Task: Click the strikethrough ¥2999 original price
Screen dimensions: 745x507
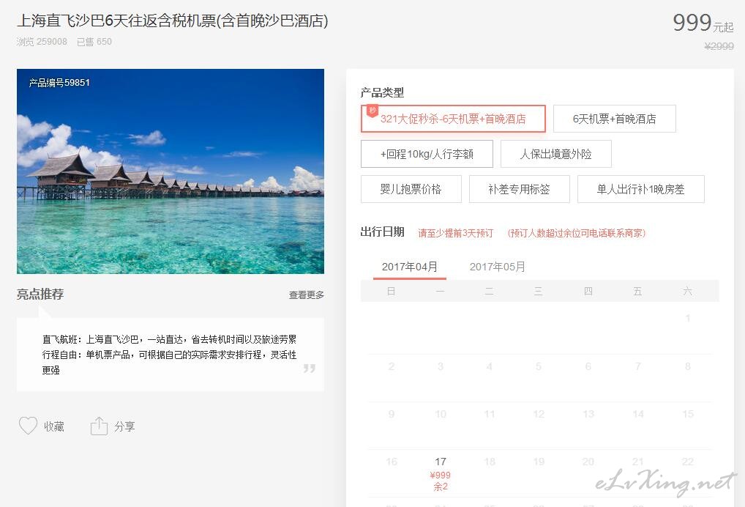Action: [x=719, y=46]
